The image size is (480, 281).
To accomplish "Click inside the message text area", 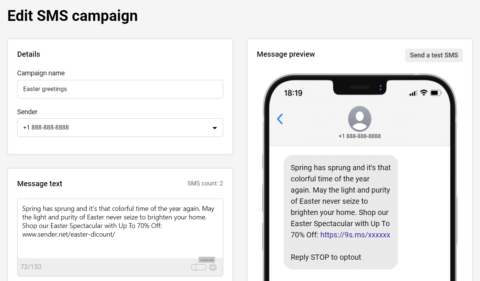I will click(x=120, y=228).
